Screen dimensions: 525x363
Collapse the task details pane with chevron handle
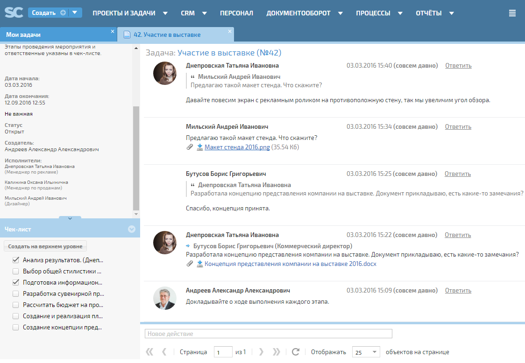coord(70,218)
